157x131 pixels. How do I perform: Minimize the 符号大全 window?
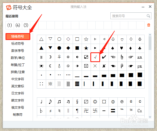pyautogui.click(x=143, y=7)
